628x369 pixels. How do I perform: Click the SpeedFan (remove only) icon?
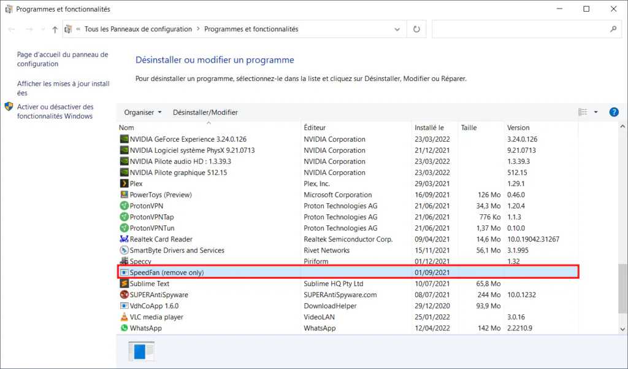(124, 273)
